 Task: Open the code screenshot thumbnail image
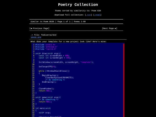[x=78, y=80]
